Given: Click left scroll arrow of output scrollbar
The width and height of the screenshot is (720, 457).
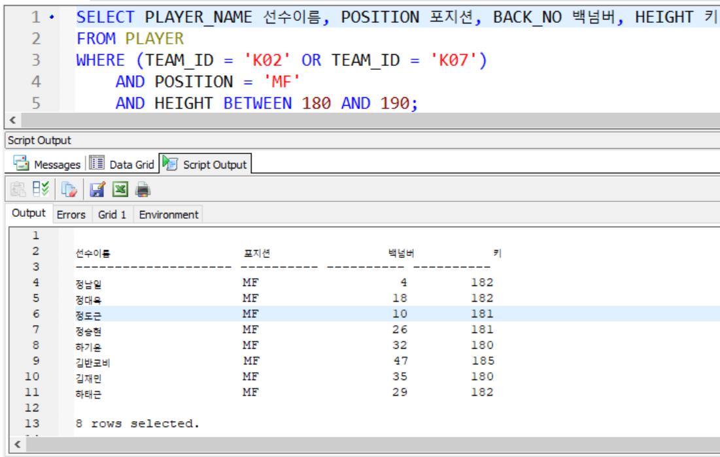Looking at the screenshot, I should [18, 444].
